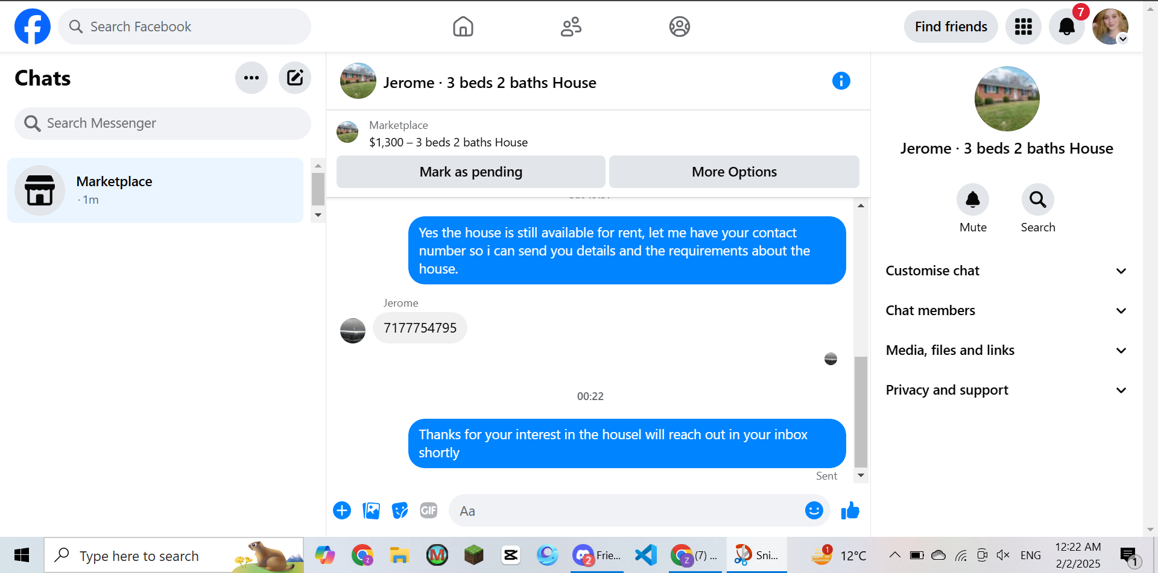This screenshot has height=573, width=1158.
Task: Open more actions plus icon
Action: [x=342, y=511]
